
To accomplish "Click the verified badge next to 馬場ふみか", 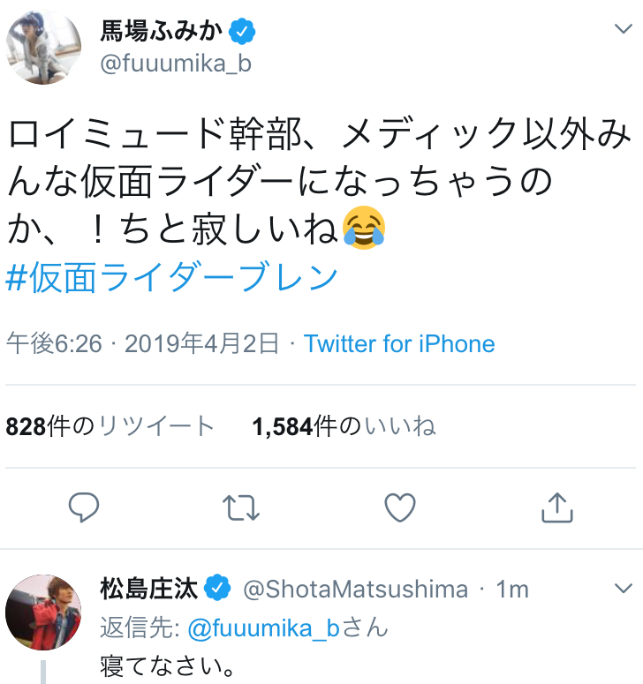I will (242, 33).
